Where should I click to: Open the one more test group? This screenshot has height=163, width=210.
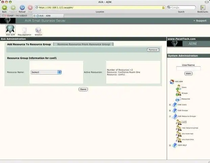point(187,134)
